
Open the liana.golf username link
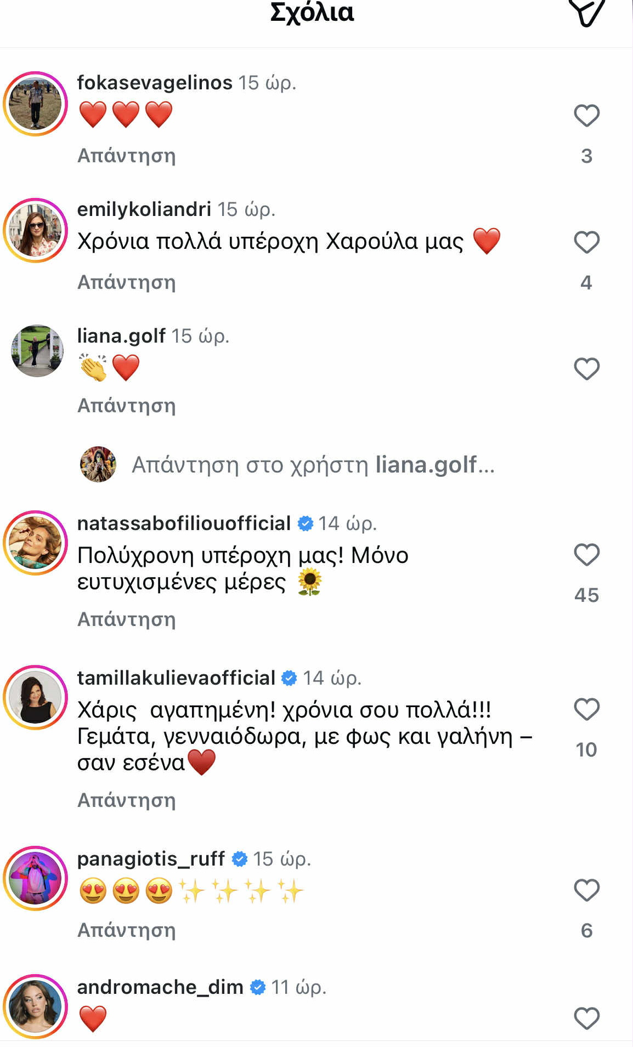tap(121, 335)
